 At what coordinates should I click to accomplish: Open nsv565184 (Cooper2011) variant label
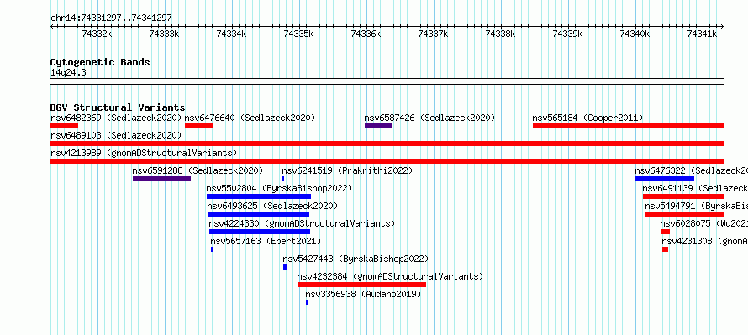click(587, 118)
